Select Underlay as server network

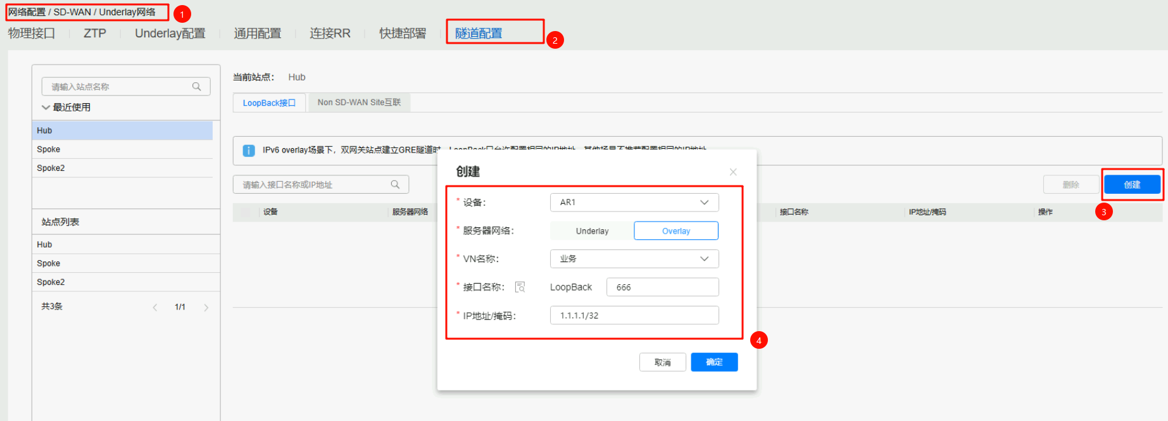[x=592, y=231]
